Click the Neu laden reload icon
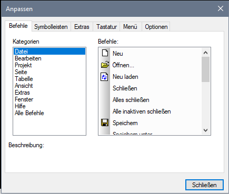This screenshot has width=229, height=194. click(104, 77)
